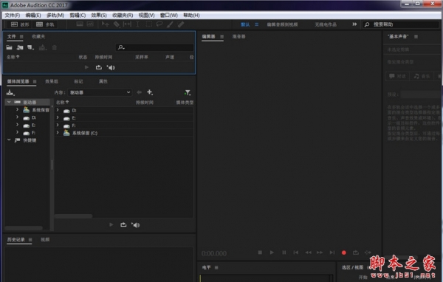Open the 收藏夹(R) menu
This screenshot has height=282, width=443.
point(123,15)
